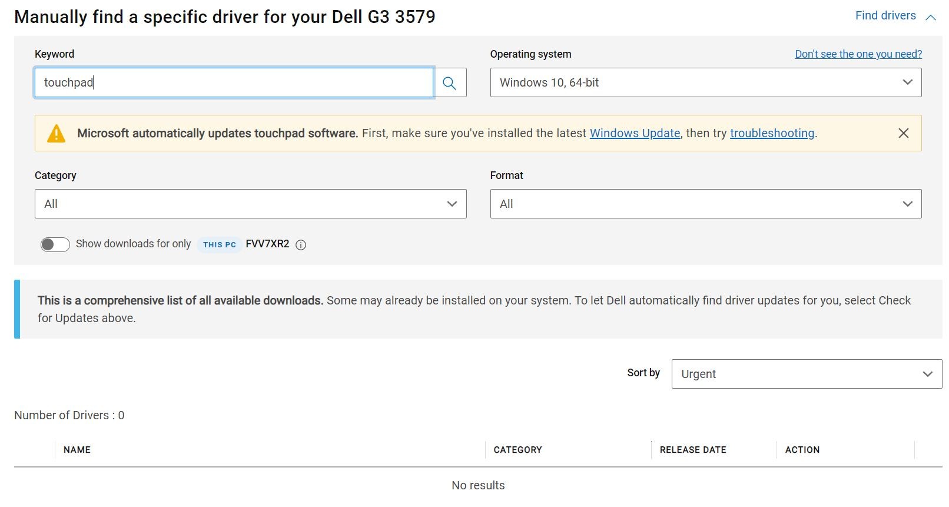Click the Keyword input field

(234, 83)
